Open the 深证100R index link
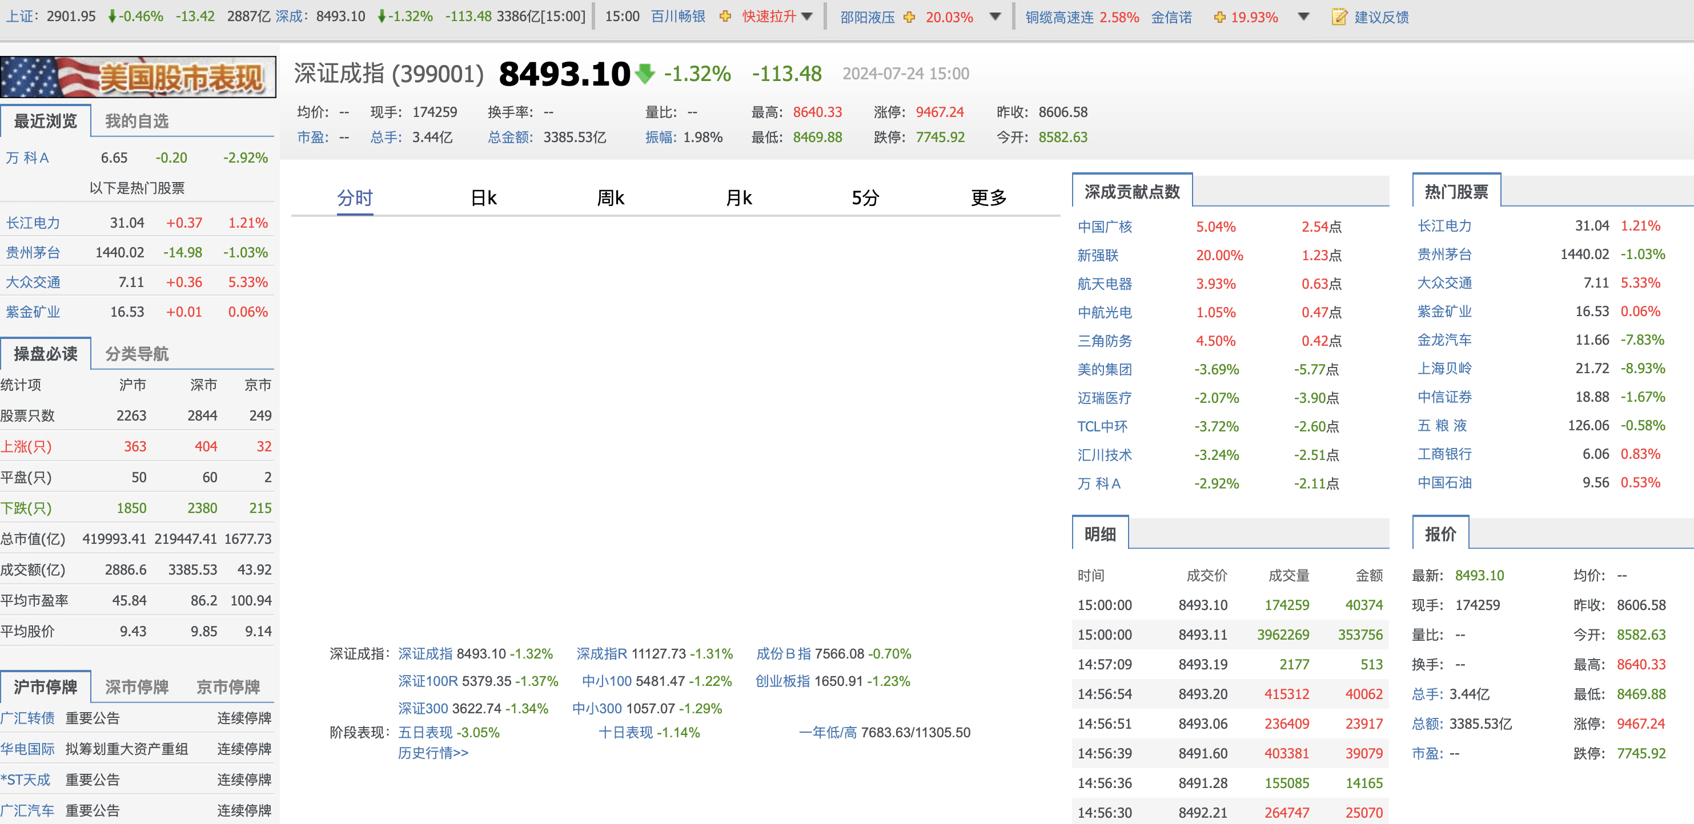The image size is (1694, 824). point(427,681)
